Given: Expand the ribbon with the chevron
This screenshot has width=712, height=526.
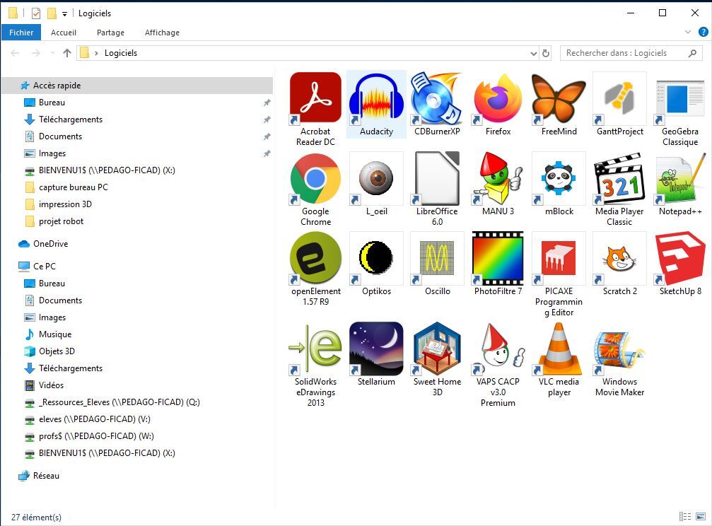Looking at the screenshot, I should click(x=688, y=33).
